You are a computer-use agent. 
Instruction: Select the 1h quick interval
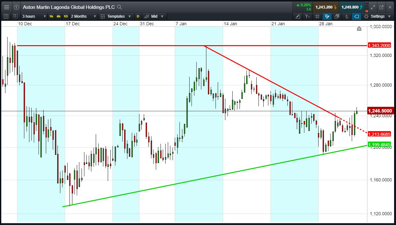point(51,16)
